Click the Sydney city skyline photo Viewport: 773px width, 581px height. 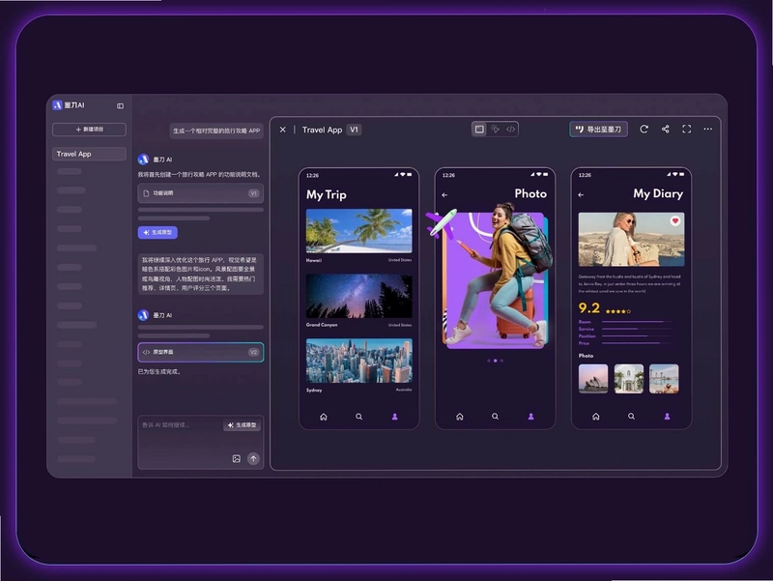pos(358,361)
